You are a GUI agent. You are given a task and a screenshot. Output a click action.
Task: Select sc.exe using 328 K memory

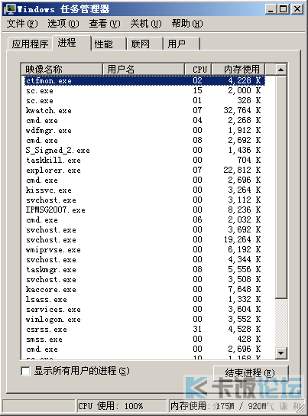[x=144, y=100]
